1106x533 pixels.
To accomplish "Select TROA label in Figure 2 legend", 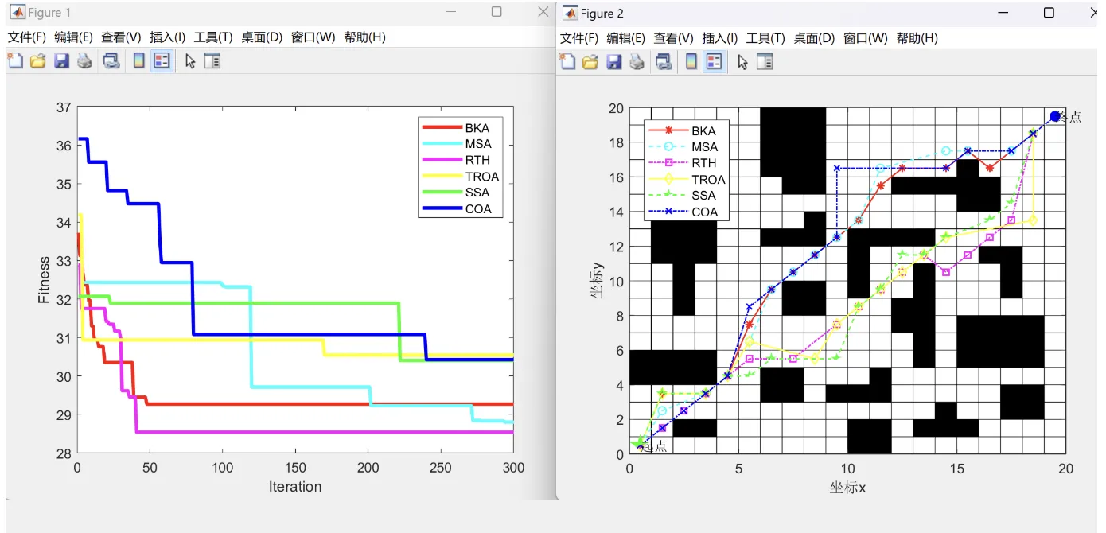I will (708, 179).
